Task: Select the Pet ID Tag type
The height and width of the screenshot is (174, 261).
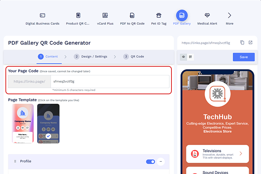Action: pos(158,18)
